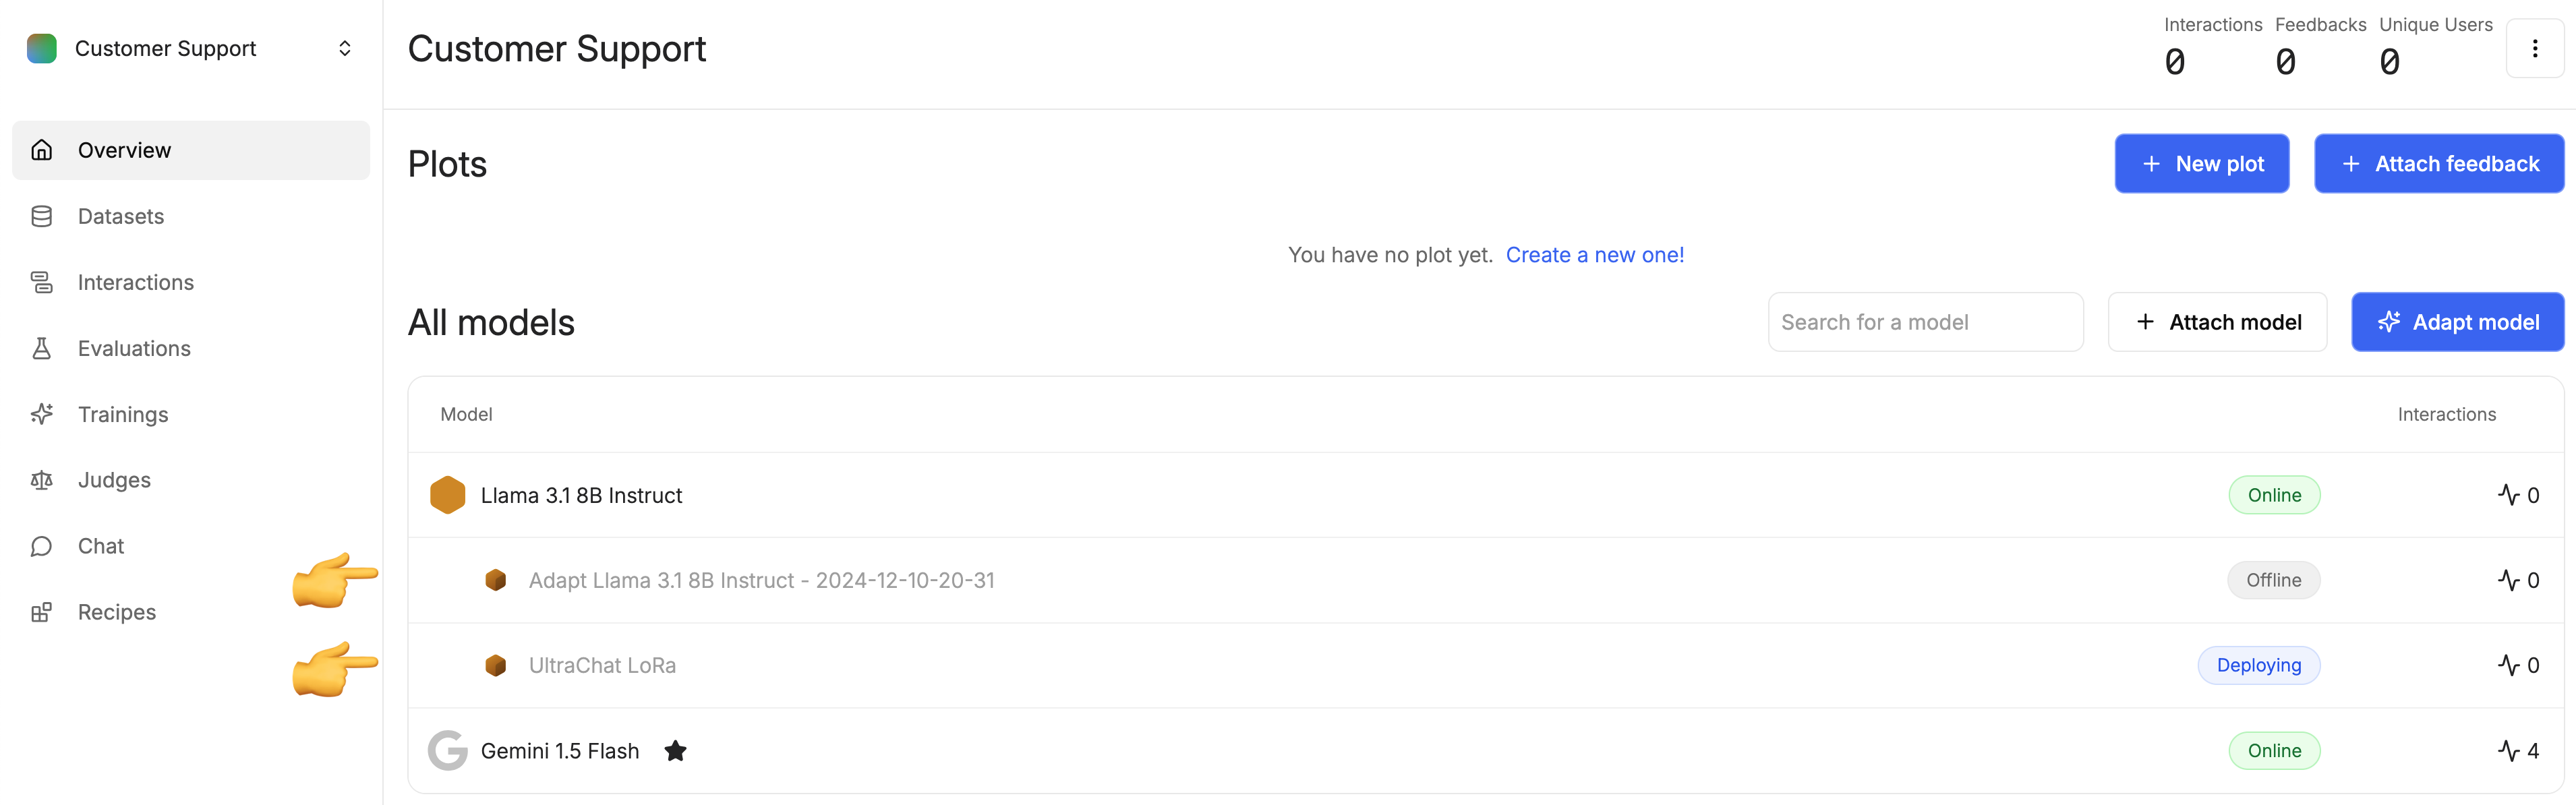Click the Adapt model button
Viewport: 2576px width, 805px height.
point(2457,322)
